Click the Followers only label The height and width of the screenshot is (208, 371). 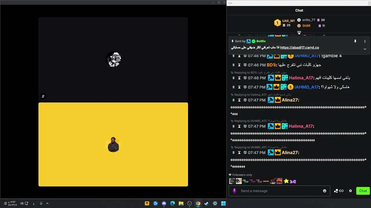[242, 175]
